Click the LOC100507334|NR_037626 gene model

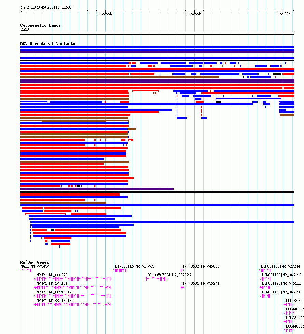click(157, 279)
